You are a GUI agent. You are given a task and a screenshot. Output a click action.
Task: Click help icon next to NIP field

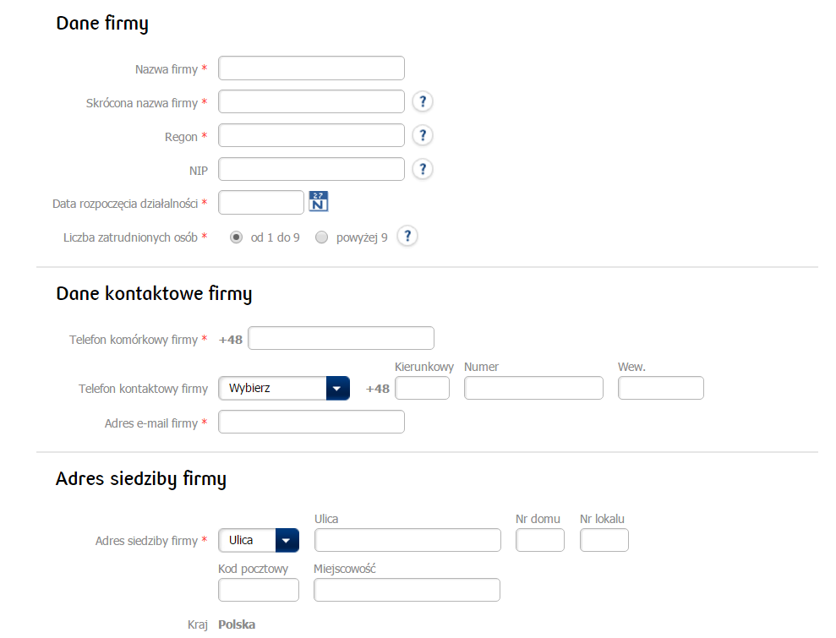423,169
